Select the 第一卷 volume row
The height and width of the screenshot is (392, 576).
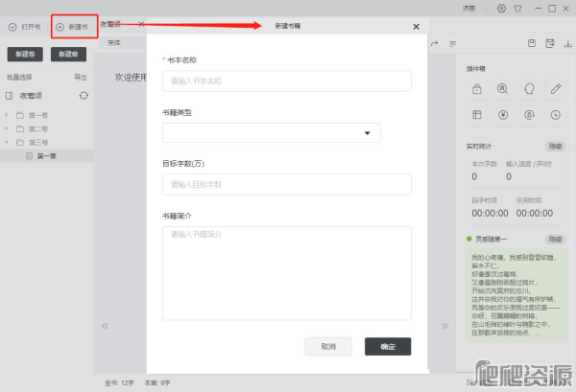click(x=47, y=116)
